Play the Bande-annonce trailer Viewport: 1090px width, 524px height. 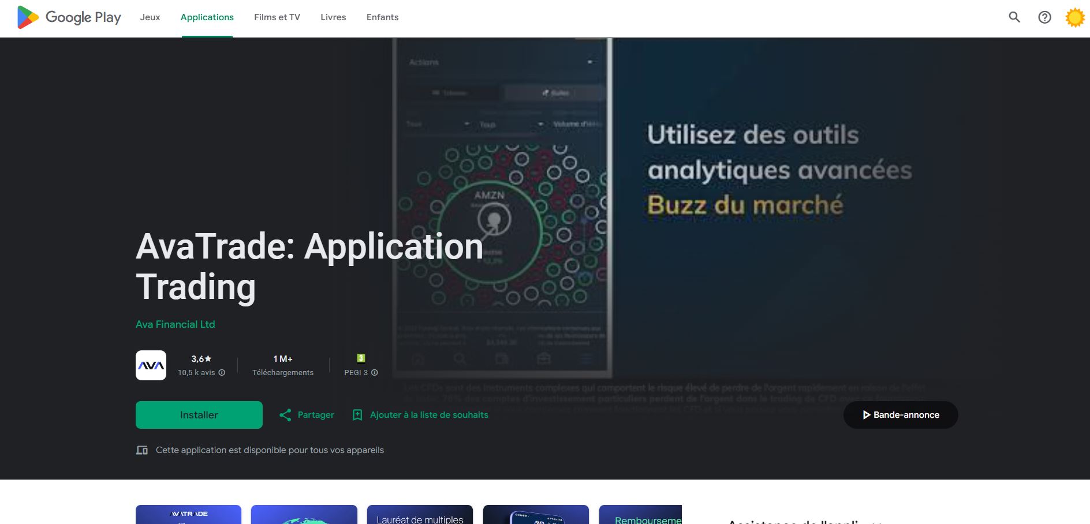pyautogui.click(x=901, y=415)
